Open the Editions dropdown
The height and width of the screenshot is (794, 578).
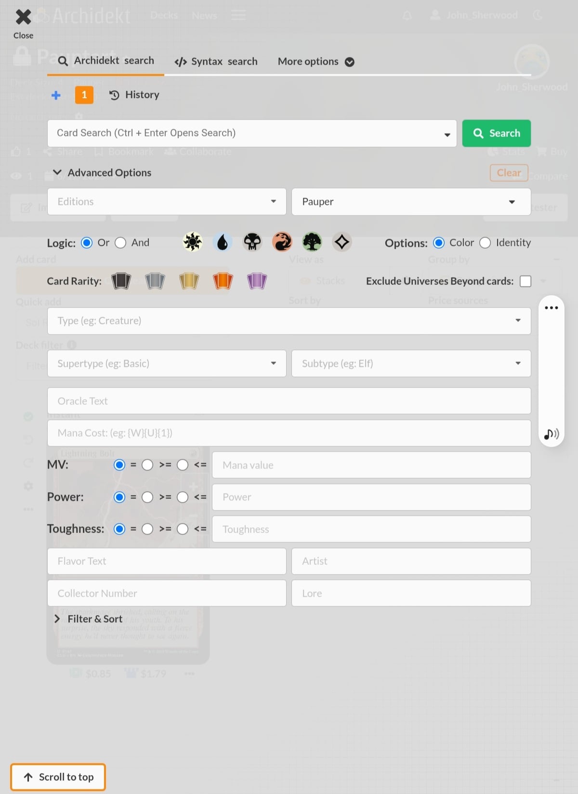[167, 201]
